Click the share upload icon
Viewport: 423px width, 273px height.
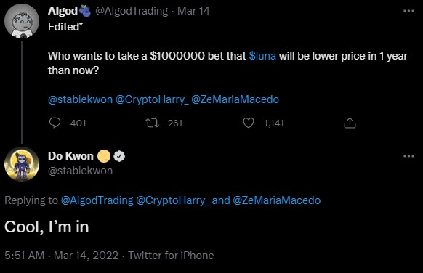click(350, 123)
